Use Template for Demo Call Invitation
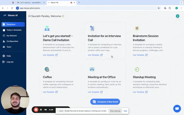This screenshot has height=115, width=184. point(50,55)
